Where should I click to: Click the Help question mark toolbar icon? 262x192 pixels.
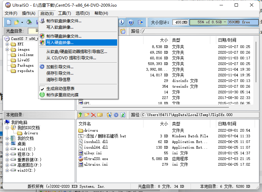pyautogui.click(x=131, y=22)
